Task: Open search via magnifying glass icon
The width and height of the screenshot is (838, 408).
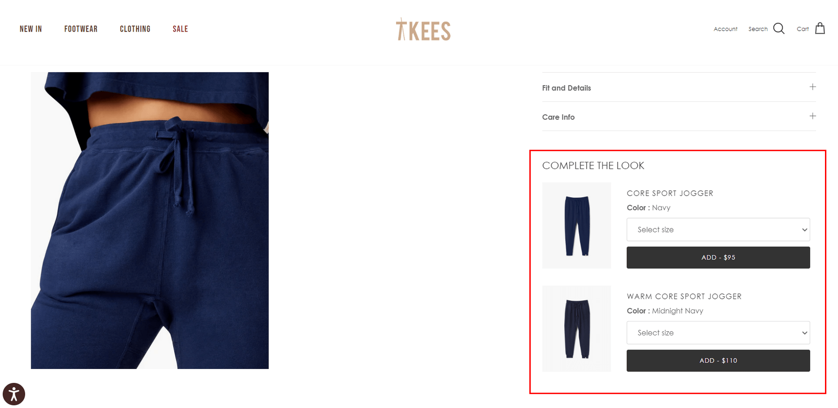Action: (779, 29)
